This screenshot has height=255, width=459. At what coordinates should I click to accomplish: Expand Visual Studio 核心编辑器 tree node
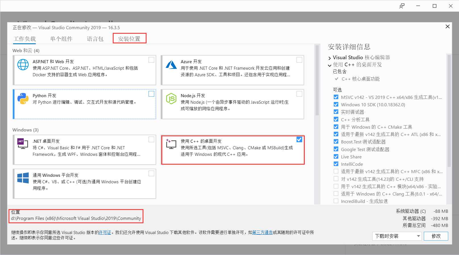[329, 58]
